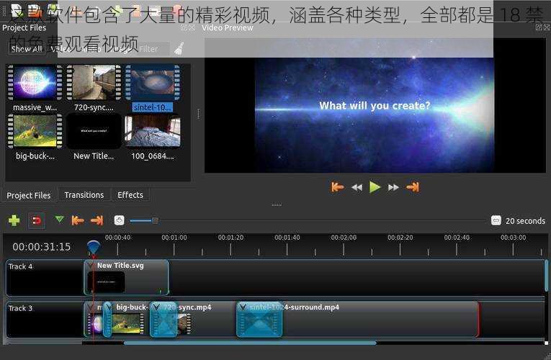The image size is (551, 360).
Task: Select the sync.mp4 clip on Track 3
Action: (207, 319)
